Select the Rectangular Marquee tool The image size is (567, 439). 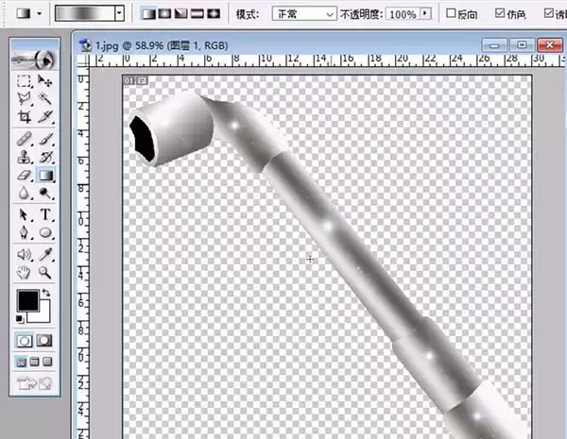[x=24, y=81]
